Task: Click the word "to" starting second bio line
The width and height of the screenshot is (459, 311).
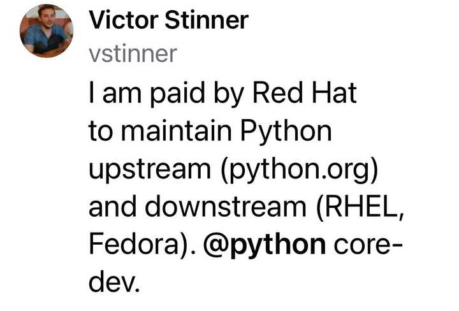Action: pyautogui.click(x=99, y=133)
